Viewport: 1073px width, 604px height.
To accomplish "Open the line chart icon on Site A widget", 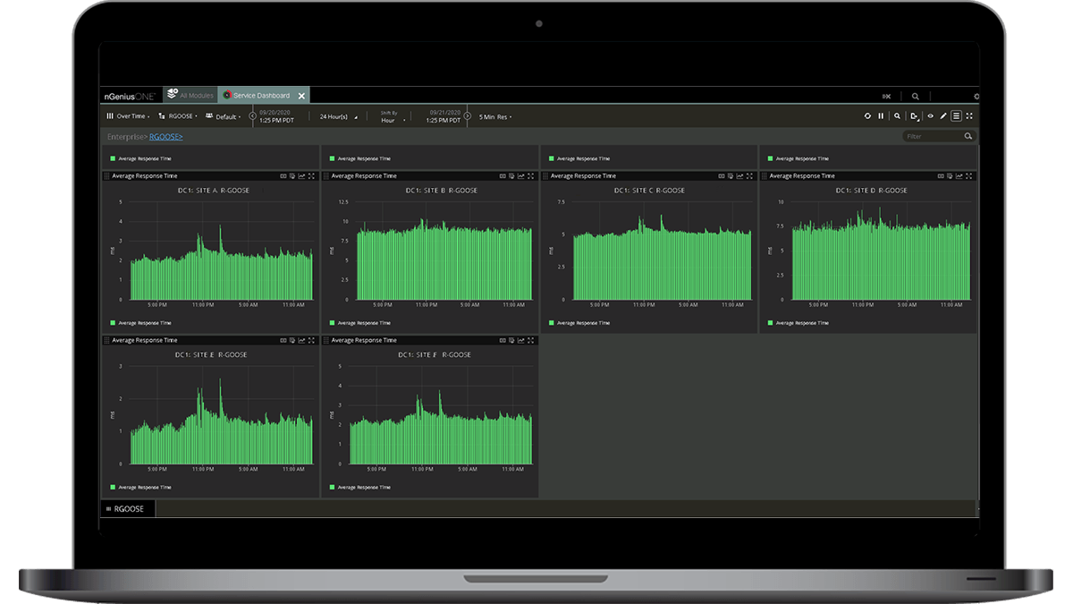I will pos(300,175).
